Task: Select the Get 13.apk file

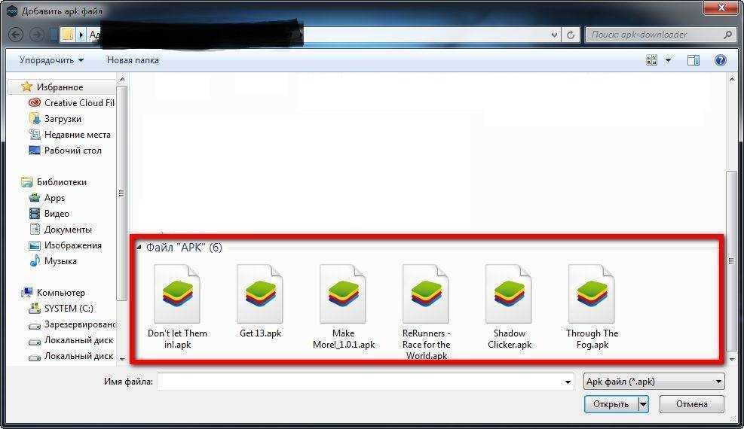Action: 260,301
